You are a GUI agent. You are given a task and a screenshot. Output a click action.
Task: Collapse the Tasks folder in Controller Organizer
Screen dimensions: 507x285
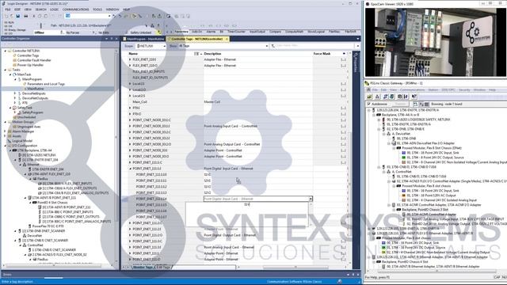pyautogui.click(x=6, y=70)
